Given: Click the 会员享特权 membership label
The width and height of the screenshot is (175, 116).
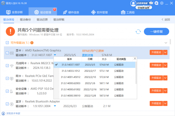Looking at the screenshot, I should pyautogui.click(x=142, y=3).
